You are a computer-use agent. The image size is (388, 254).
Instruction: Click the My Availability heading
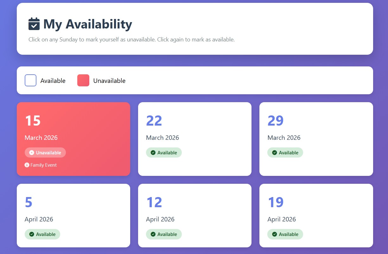click(x=88, y=24)
